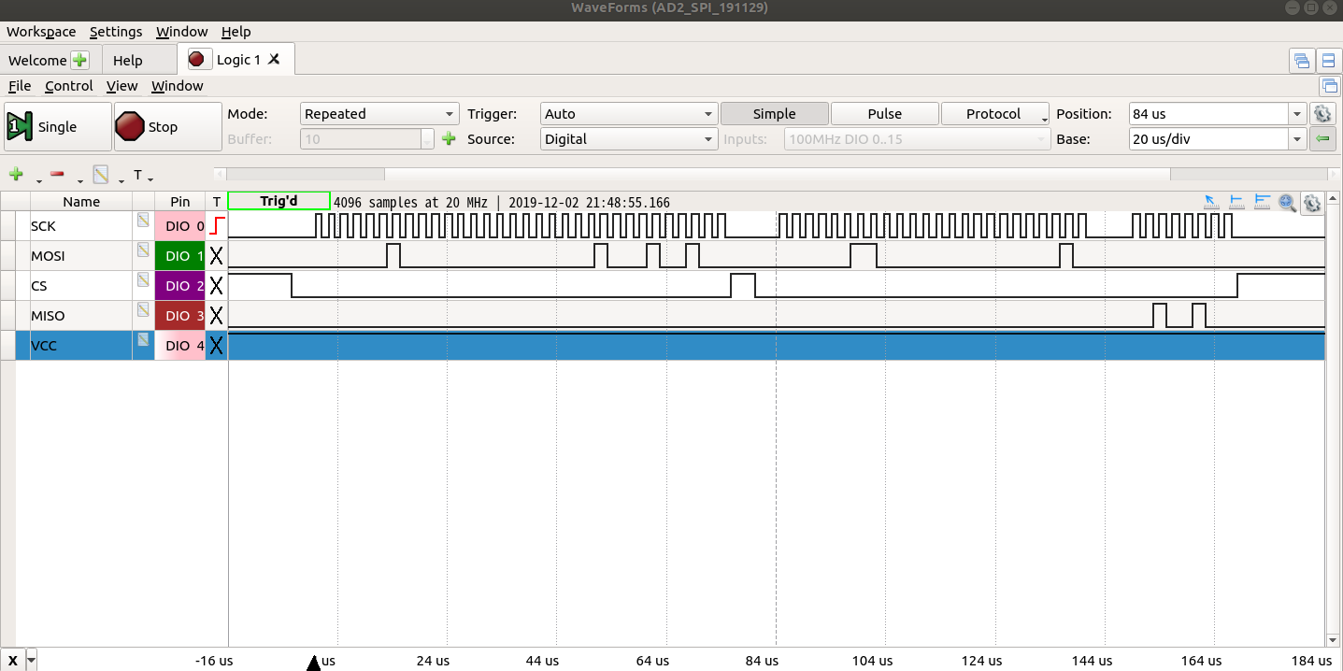Edit properties of the MOSI signal
Image resolution: width=1343 pixels, height=671 pixels.
tap(143, 250)
